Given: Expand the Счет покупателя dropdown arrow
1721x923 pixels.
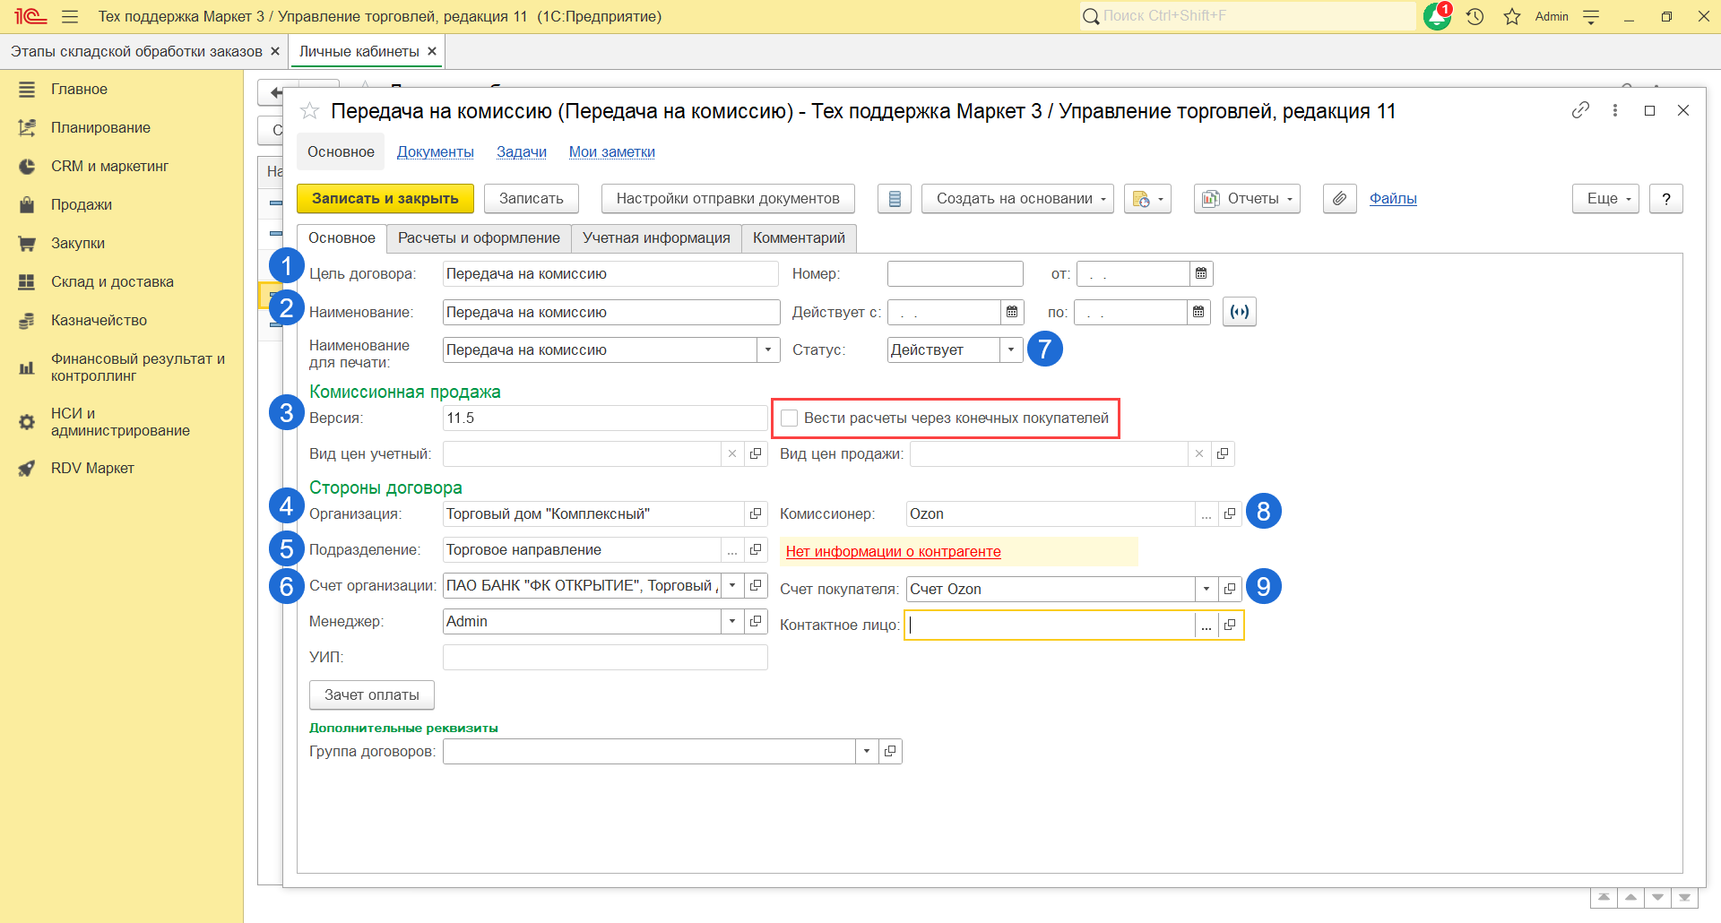Looking at the screenshot, I should click(x=1206, y=590).
